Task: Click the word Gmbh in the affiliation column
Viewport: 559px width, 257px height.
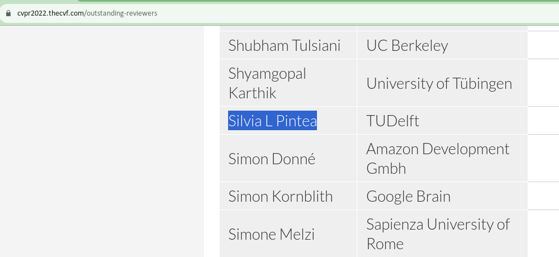Action: [x=386, y=168]
